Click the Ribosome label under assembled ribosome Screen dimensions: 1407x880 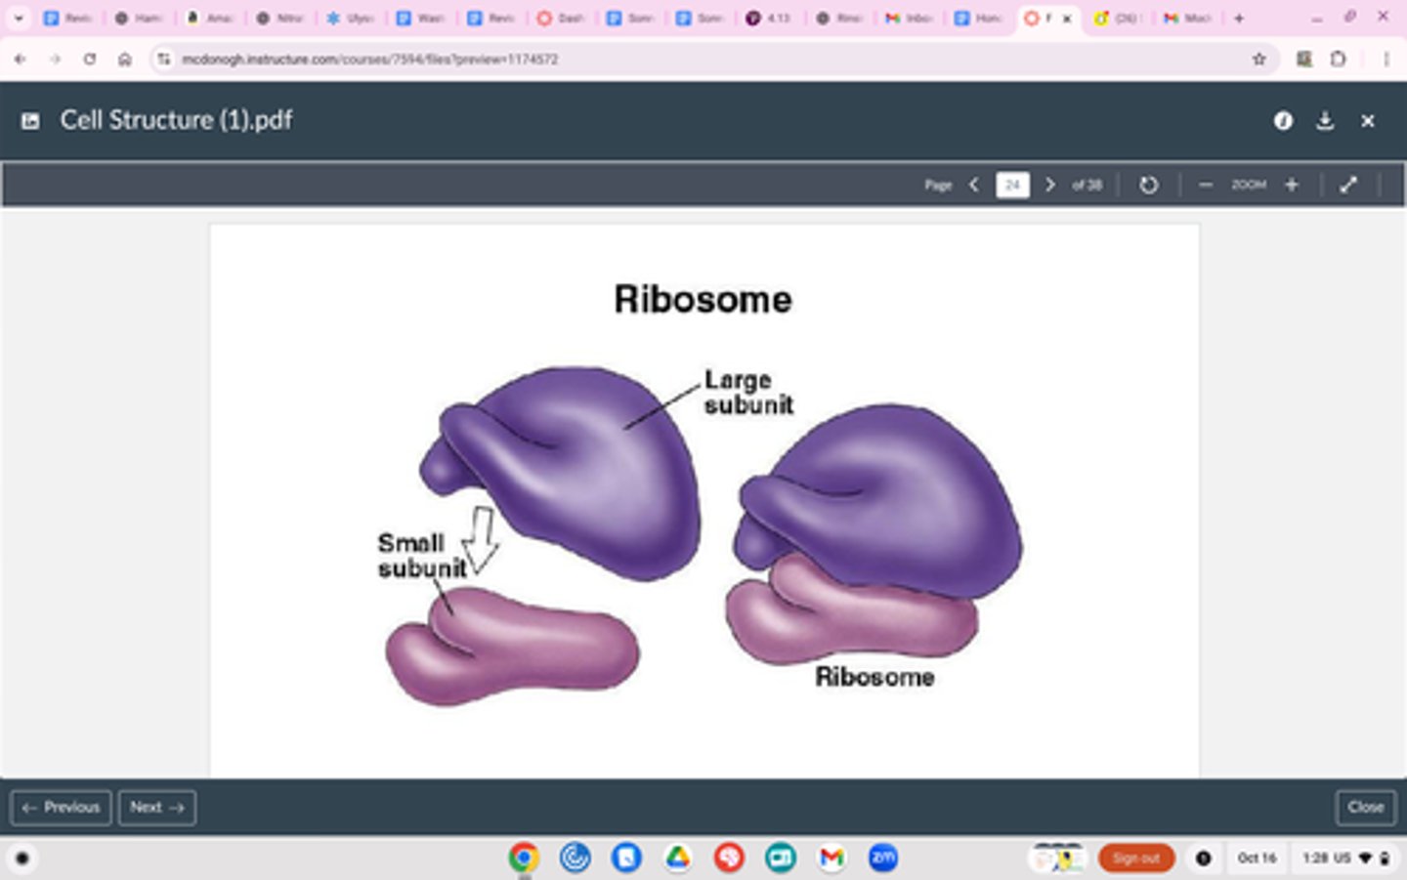pos(874,677)
